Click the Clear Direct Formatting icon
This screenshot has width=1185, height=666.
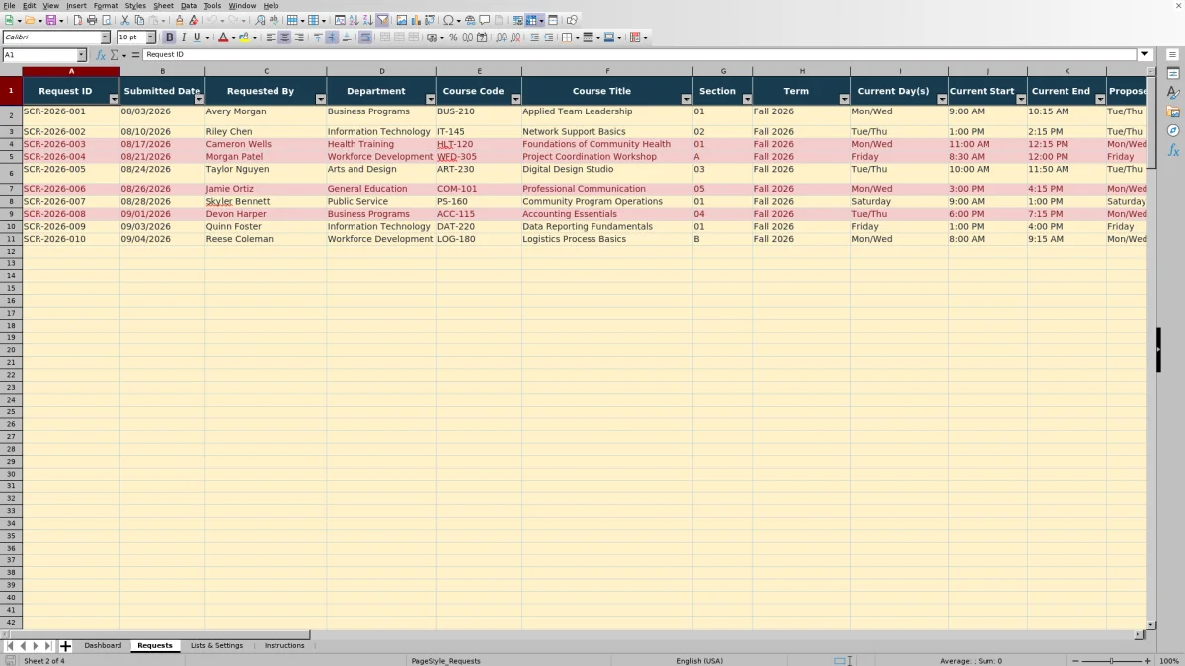[x=194, y=20]
